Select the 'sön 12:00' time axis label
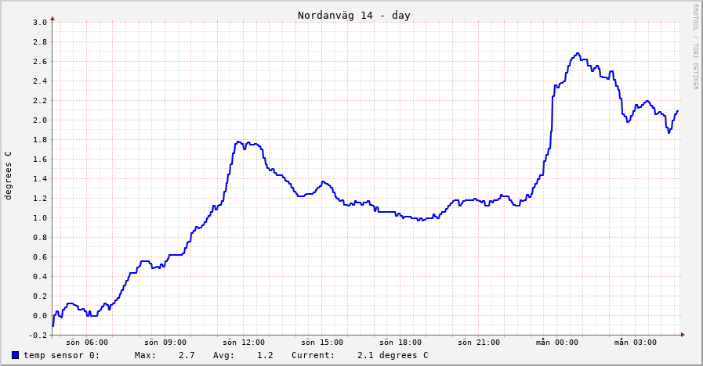Viewport: 703px width, 366px height. 244,342
